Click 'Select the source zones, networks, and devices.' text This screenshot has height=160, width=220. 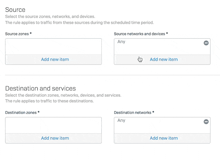tap(50, 16)
